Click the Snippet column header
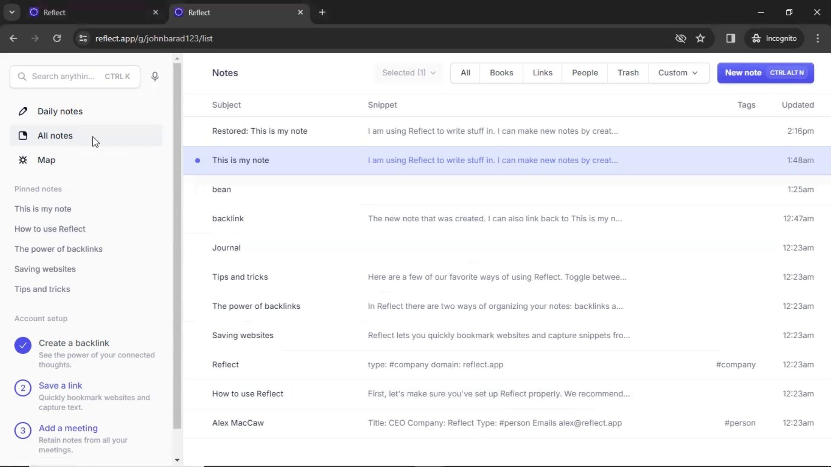This screenshot has width=831, height=467. pyautogui.click(x=382, y=105)
